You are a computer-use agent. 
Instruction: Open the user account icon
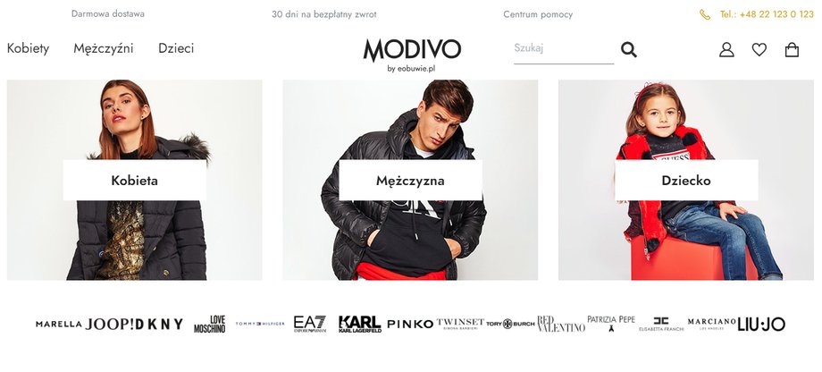point(726,49)
